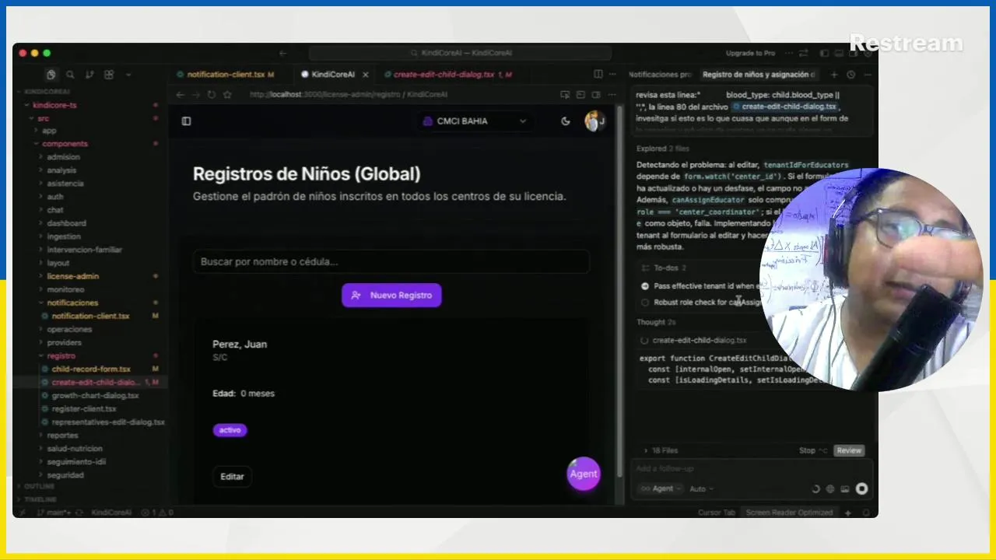Open growth-chart-dialog.tsx in file tree
996x560 pixels.
pos(95,395)
